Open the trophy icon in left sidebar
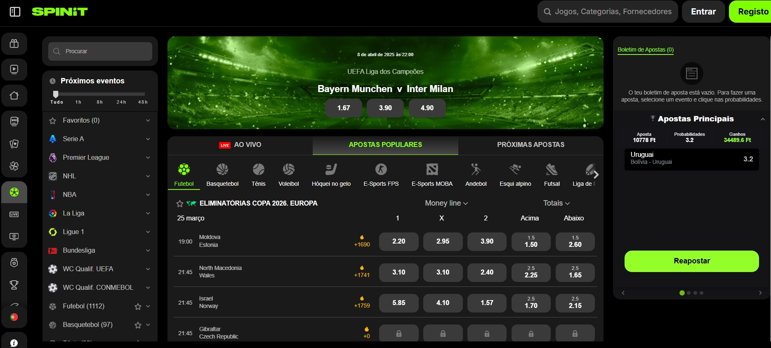The height and width of the screenshot is (348, 771). (x=14, y=285)
